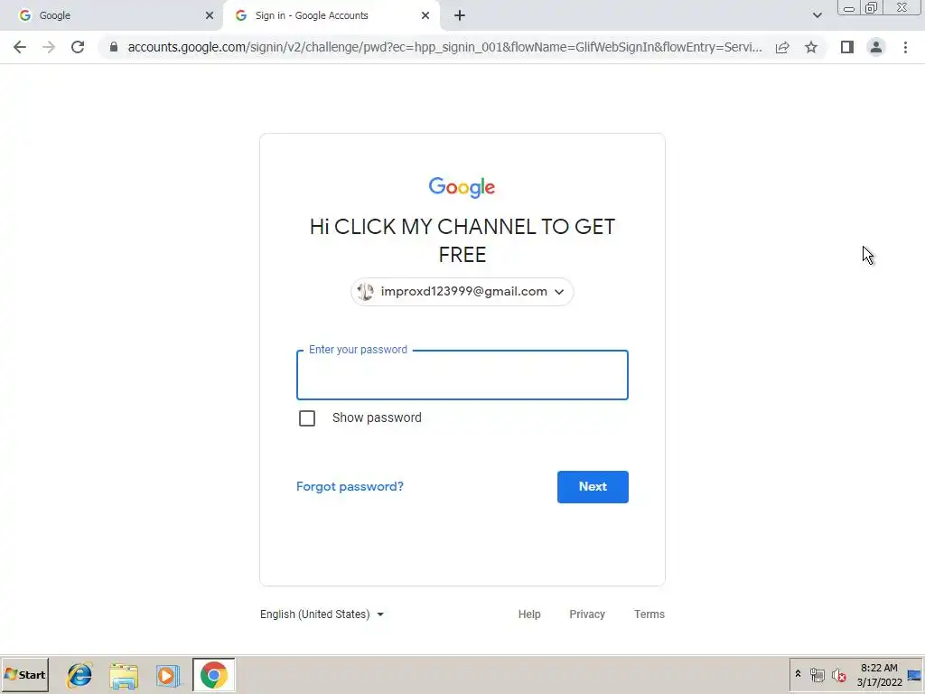The width and height of the screenshot is (925, 694).
Task: Switch to the Google tab
Action: [111, 15]
